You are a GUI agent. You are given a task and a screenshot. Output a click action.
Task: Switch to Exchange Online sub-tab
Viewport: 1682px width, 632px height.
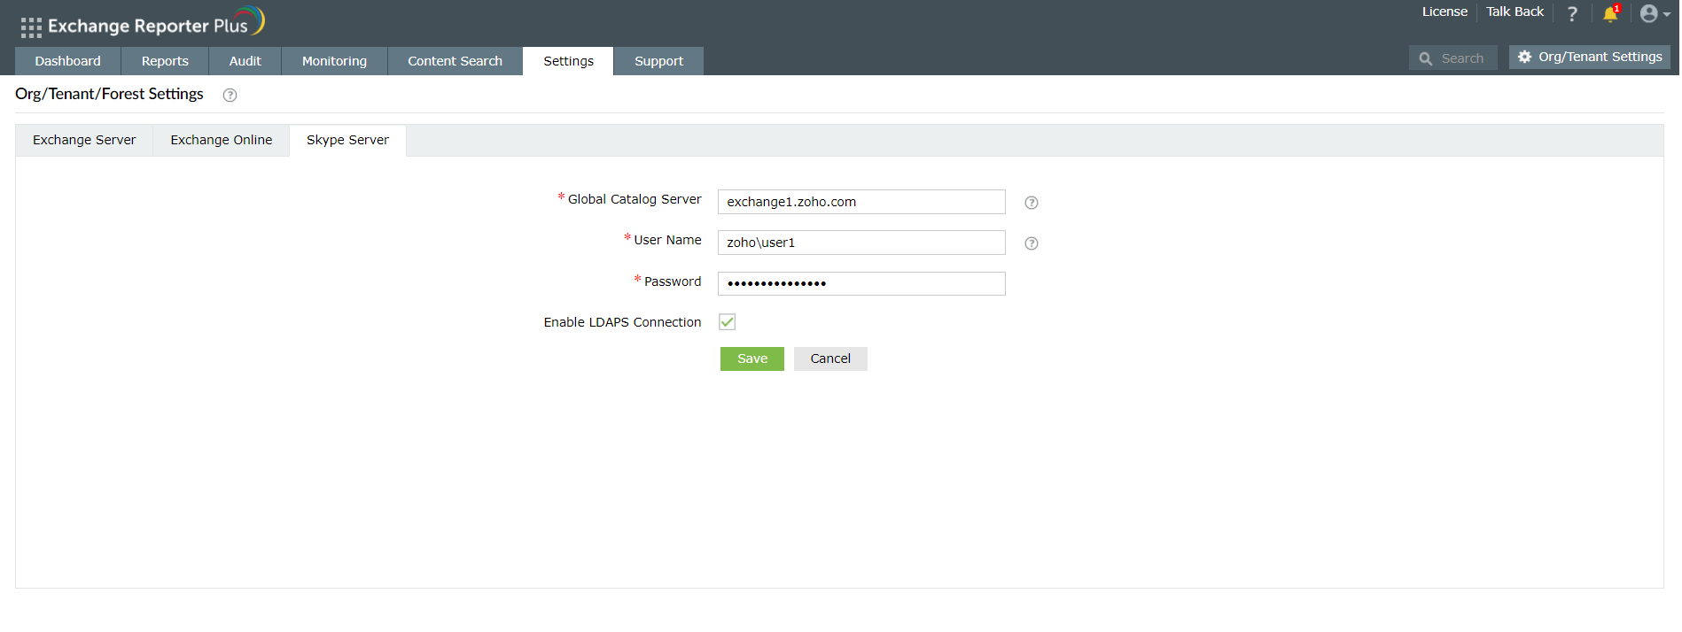[x=222, y=140]
